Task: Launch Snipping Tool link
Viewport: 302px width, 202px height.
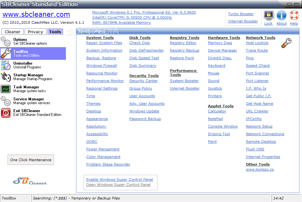Action: pos(219,134)
